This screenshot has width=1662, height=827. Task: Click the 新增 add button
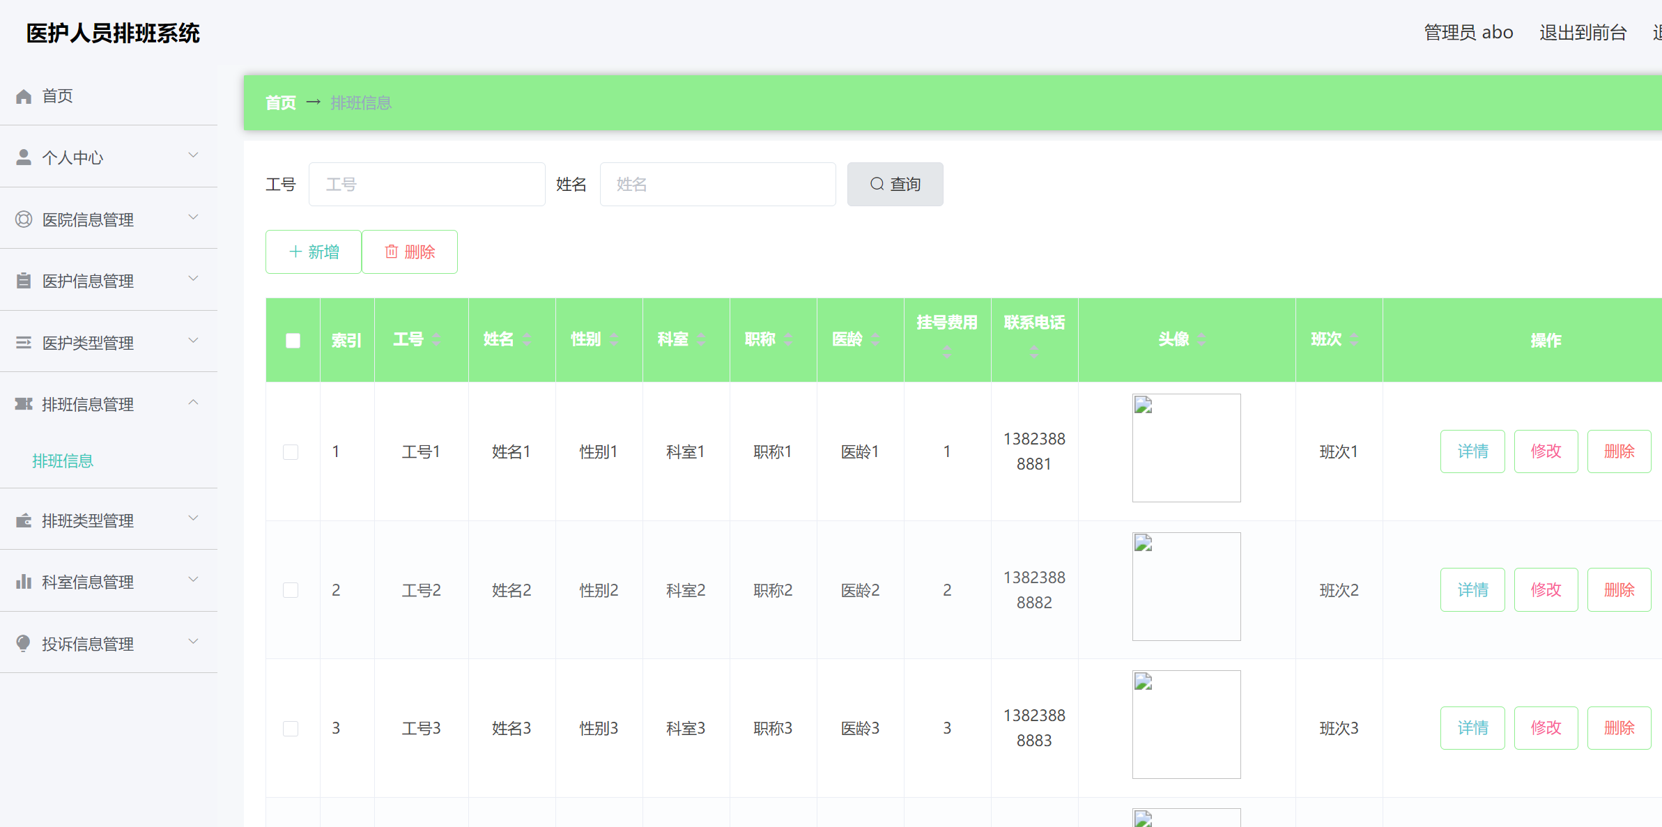[314, 252]
